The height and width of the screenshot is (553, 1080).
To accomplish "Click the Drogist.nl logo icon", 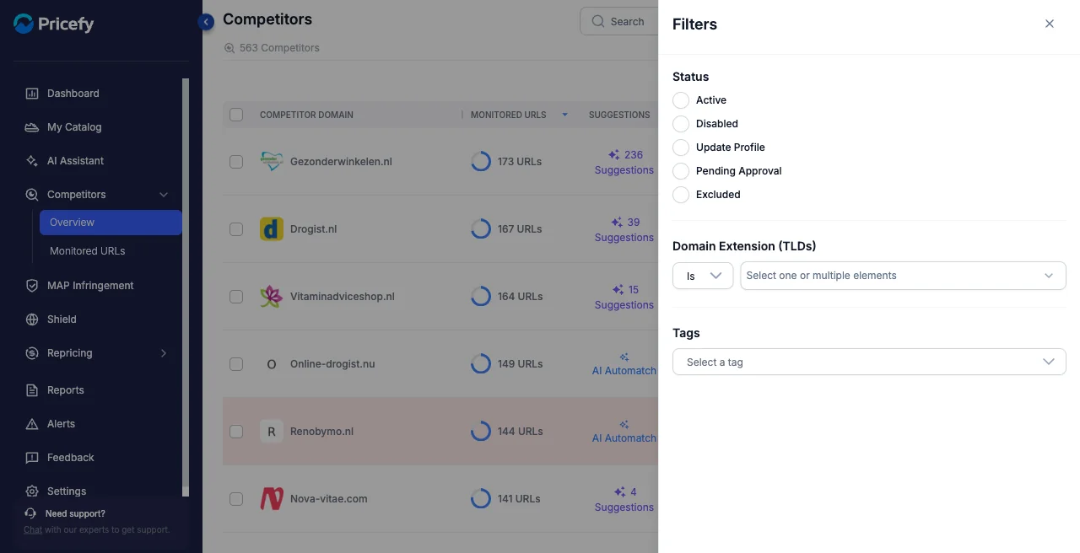I will (x=272, y=229).
